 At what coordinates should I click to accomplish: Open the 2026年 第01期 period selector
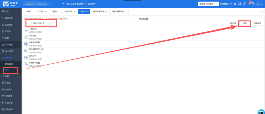76,4
